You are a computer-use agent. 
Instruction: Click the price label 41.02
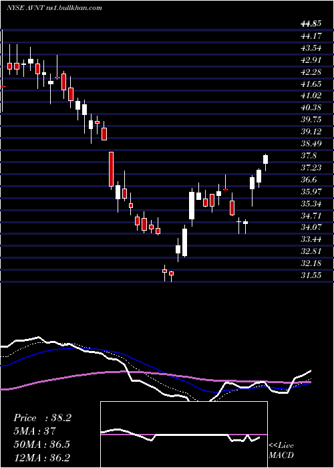click(311, 96)
